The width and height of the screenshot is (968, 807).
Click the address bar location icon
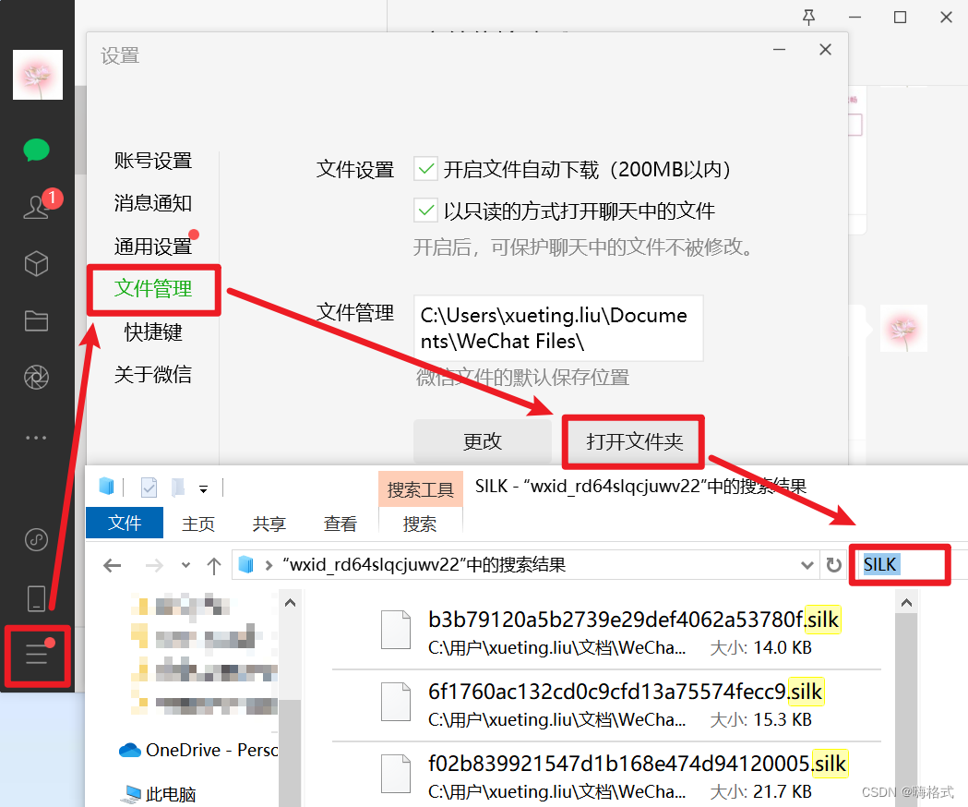click(x=246, y=564)
